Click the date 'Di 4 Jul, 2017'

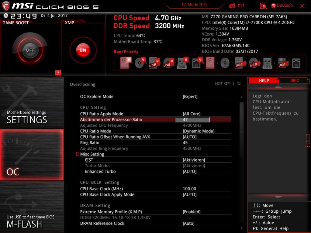click(x=54, y=15)
